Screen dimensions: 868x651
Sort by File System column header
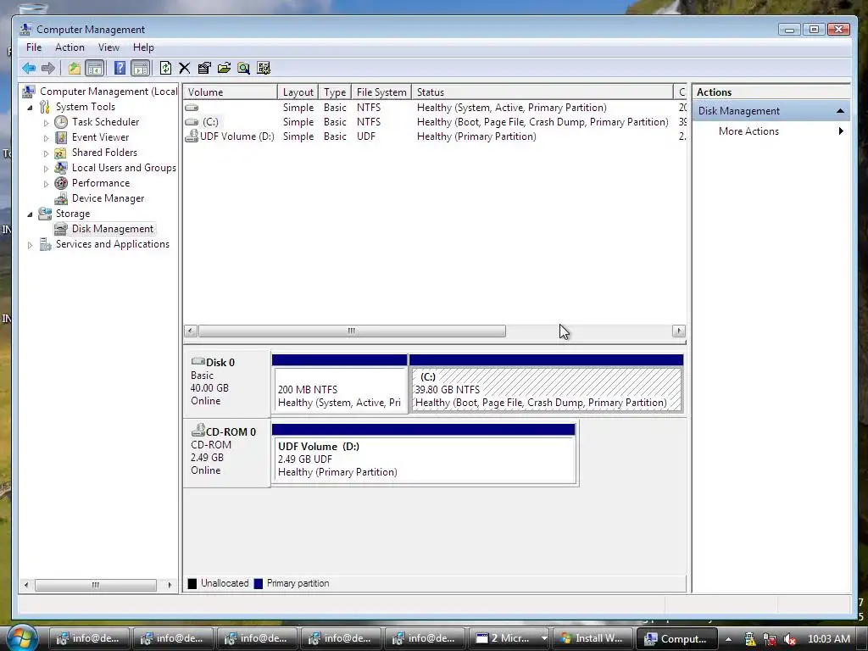point(381,92)
